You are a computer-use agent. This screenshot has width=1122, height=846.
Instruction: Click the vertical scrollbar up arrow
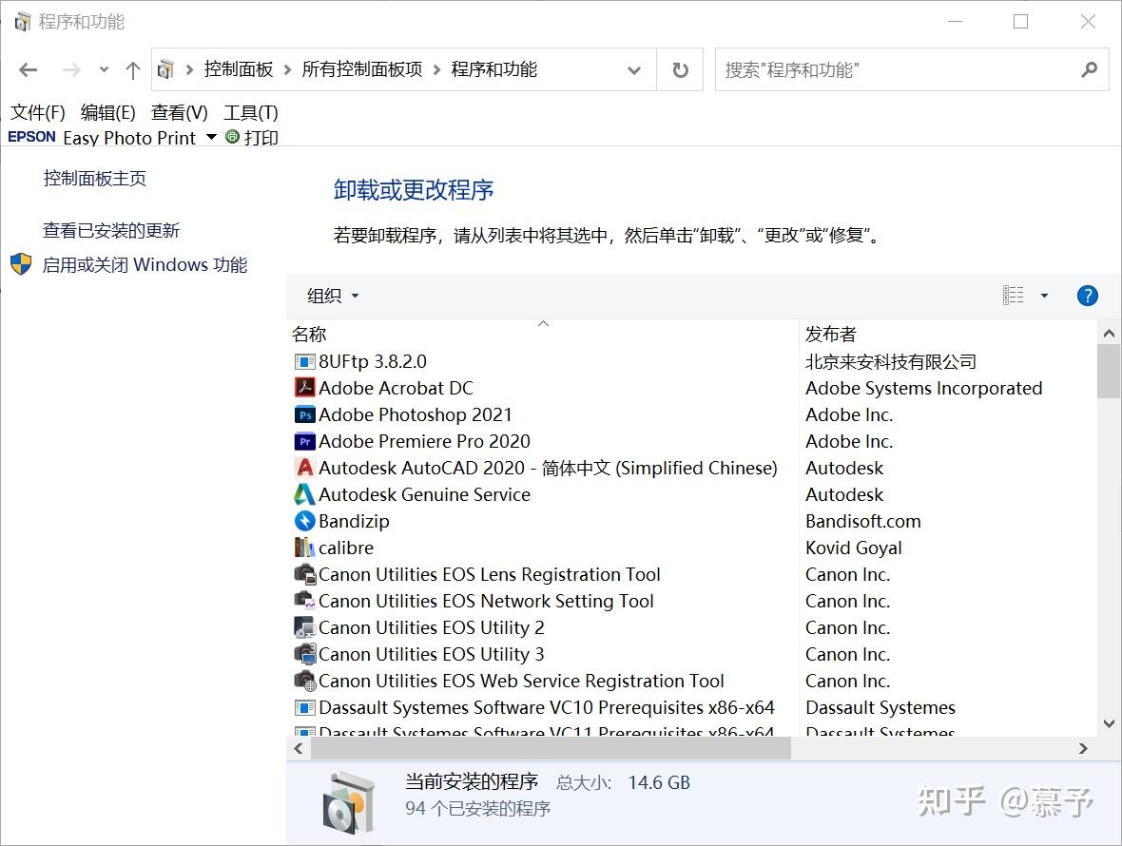(x=1109, y=334)
